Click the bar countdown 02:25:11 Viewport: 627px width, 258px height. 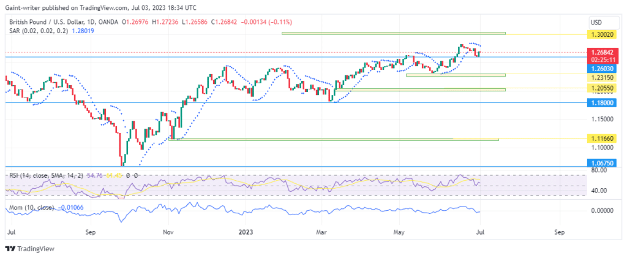pyautogui.click(x=603, y=59)
